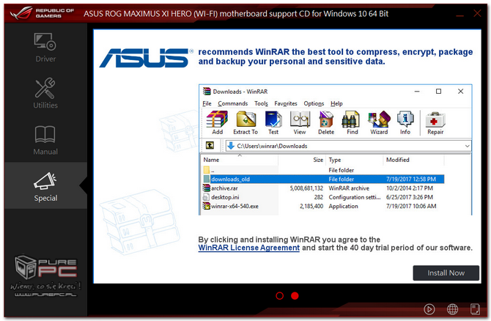Select the Special section
Image resolution: width=491 pixels, height=321 pixels.
(x=45, y=187)
